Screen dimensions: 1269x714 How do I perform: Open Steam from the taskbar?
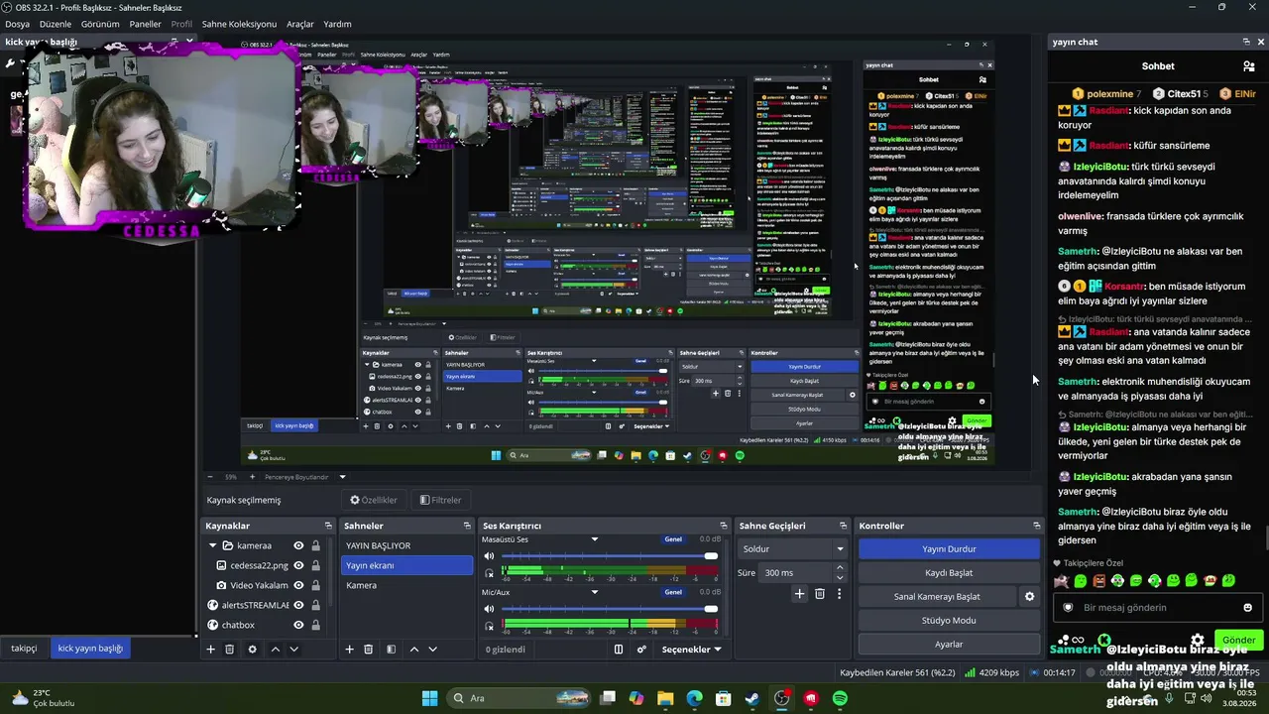tap(752, 698)
